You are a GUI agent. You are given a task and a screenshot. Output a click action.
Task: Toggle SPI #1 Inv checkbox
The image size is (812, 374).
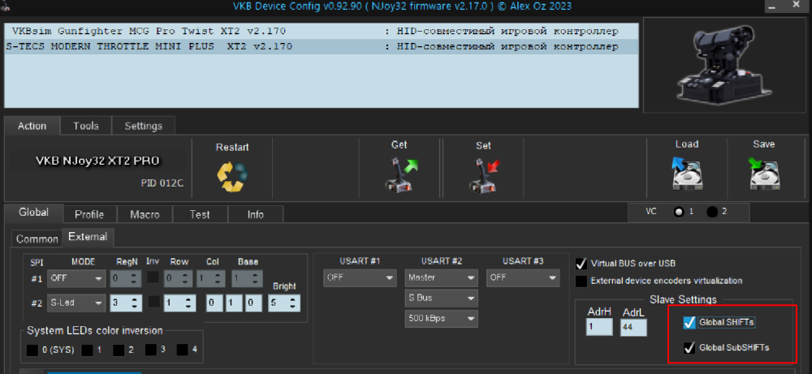(x=153, y=277)
